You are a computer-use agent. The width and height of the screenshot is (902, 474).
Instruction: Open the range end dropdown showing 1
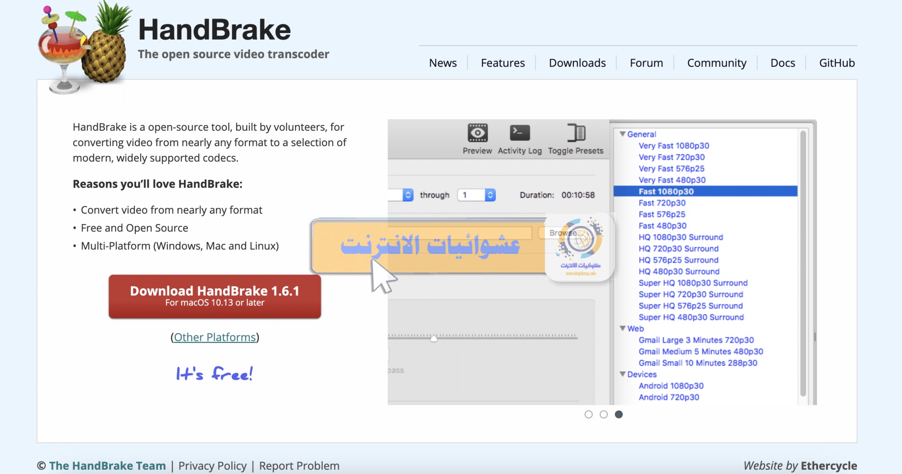(477, 195)
